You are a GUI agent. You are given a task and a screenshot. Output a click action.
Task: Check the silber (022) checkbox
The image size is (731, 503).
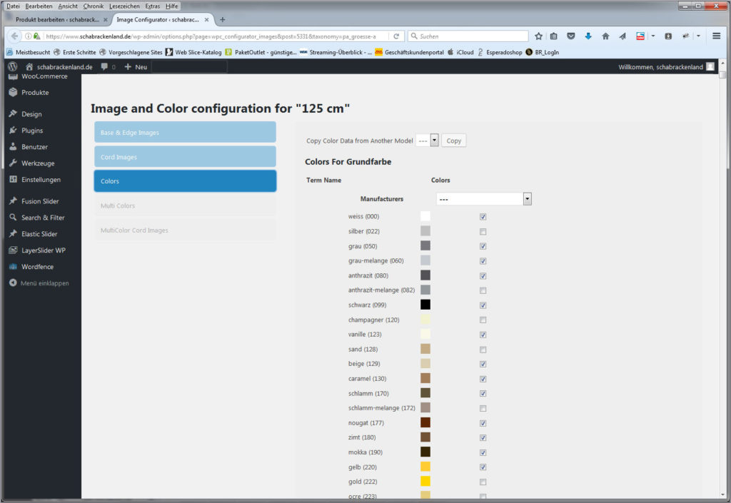click(x=483, y=231)
